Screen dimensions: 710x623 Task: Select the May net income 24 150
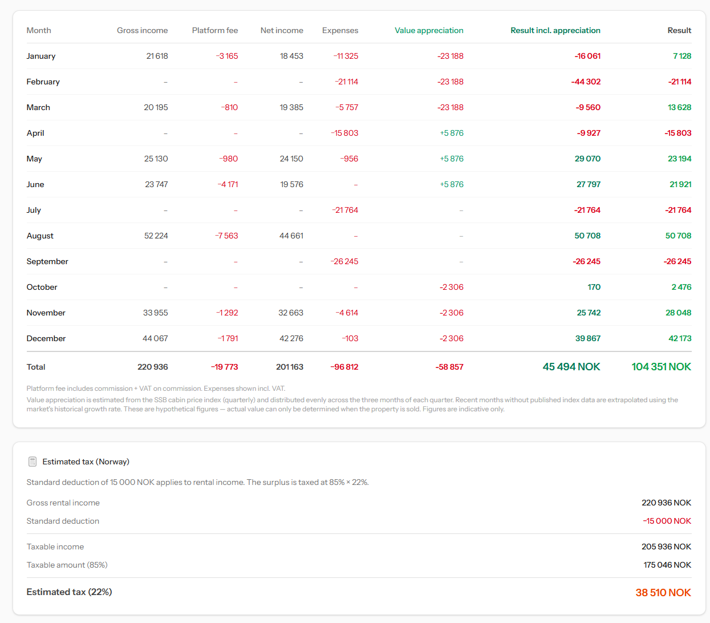tap(291, 159)
